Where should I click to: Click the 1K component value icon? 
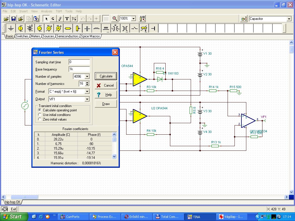(142, 19)
